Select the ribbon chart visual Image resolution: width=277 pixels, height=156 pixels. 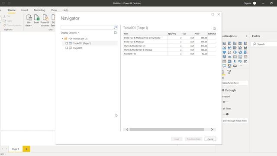point(245,48)
